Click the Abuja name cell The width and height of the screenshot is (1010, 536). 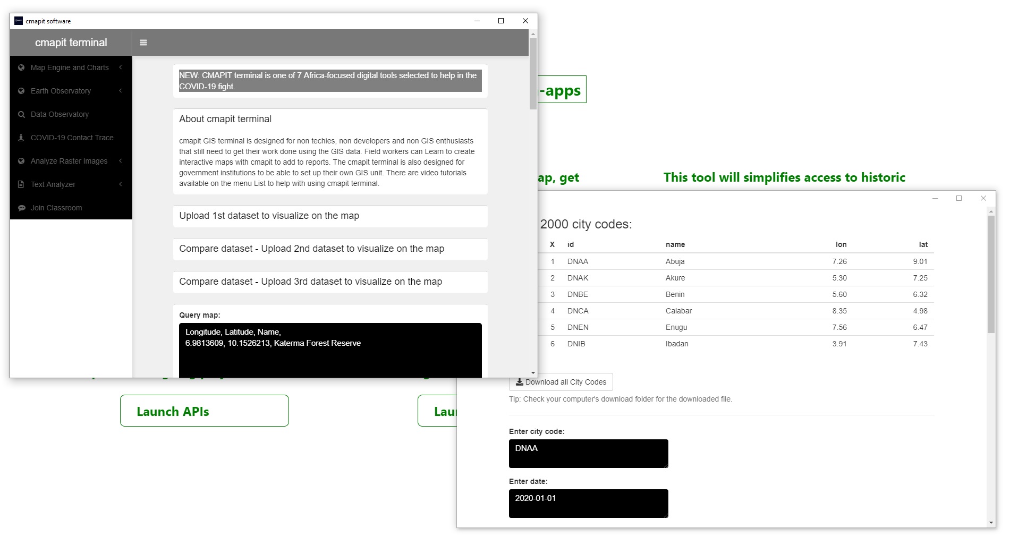coord(675,261)
